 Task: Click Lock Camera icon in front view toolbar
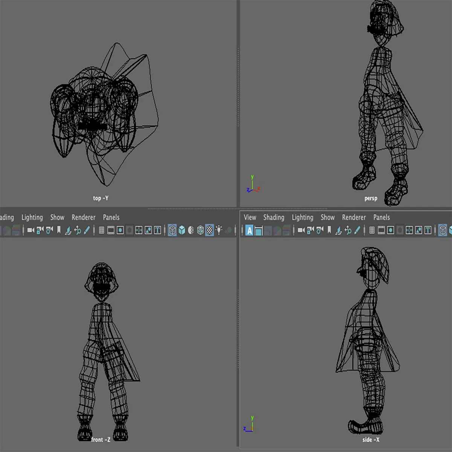click(40, 230)
